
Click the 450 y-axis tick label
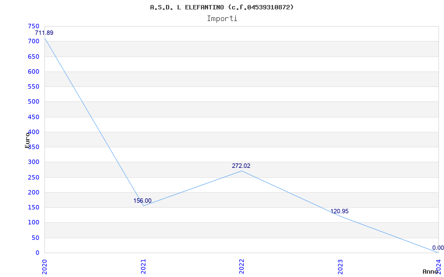[x=33, y=117]
